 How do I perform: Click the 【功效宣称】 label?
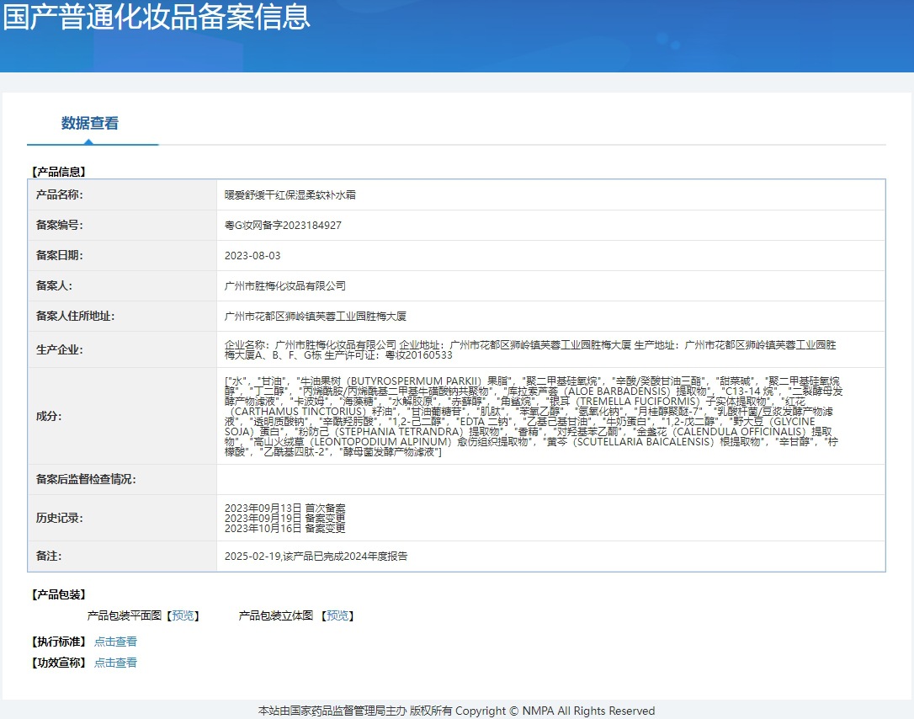pyautogui.click(x=58, y=663)
